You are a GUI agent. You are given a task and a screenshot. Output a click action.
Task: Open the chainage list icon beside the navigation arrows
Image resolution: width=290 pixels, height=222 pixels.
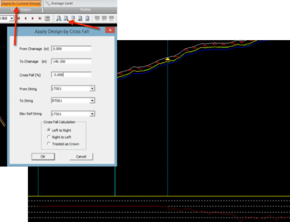click(x=47, y=18)
